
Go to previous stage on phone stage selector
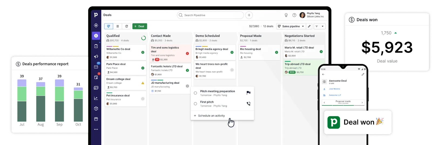point(324,102)
